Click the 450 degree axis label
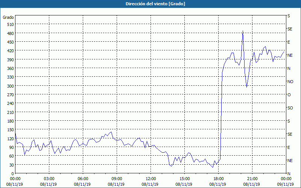 click(x=11, y=42)
